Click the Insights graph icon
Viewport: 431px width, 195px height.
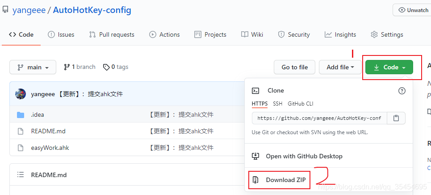pos(328,35)
